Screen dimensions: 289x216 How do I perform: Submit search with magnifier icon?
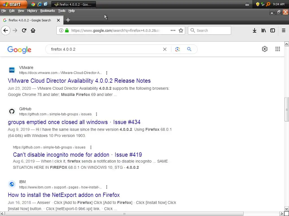coord(189,49)
